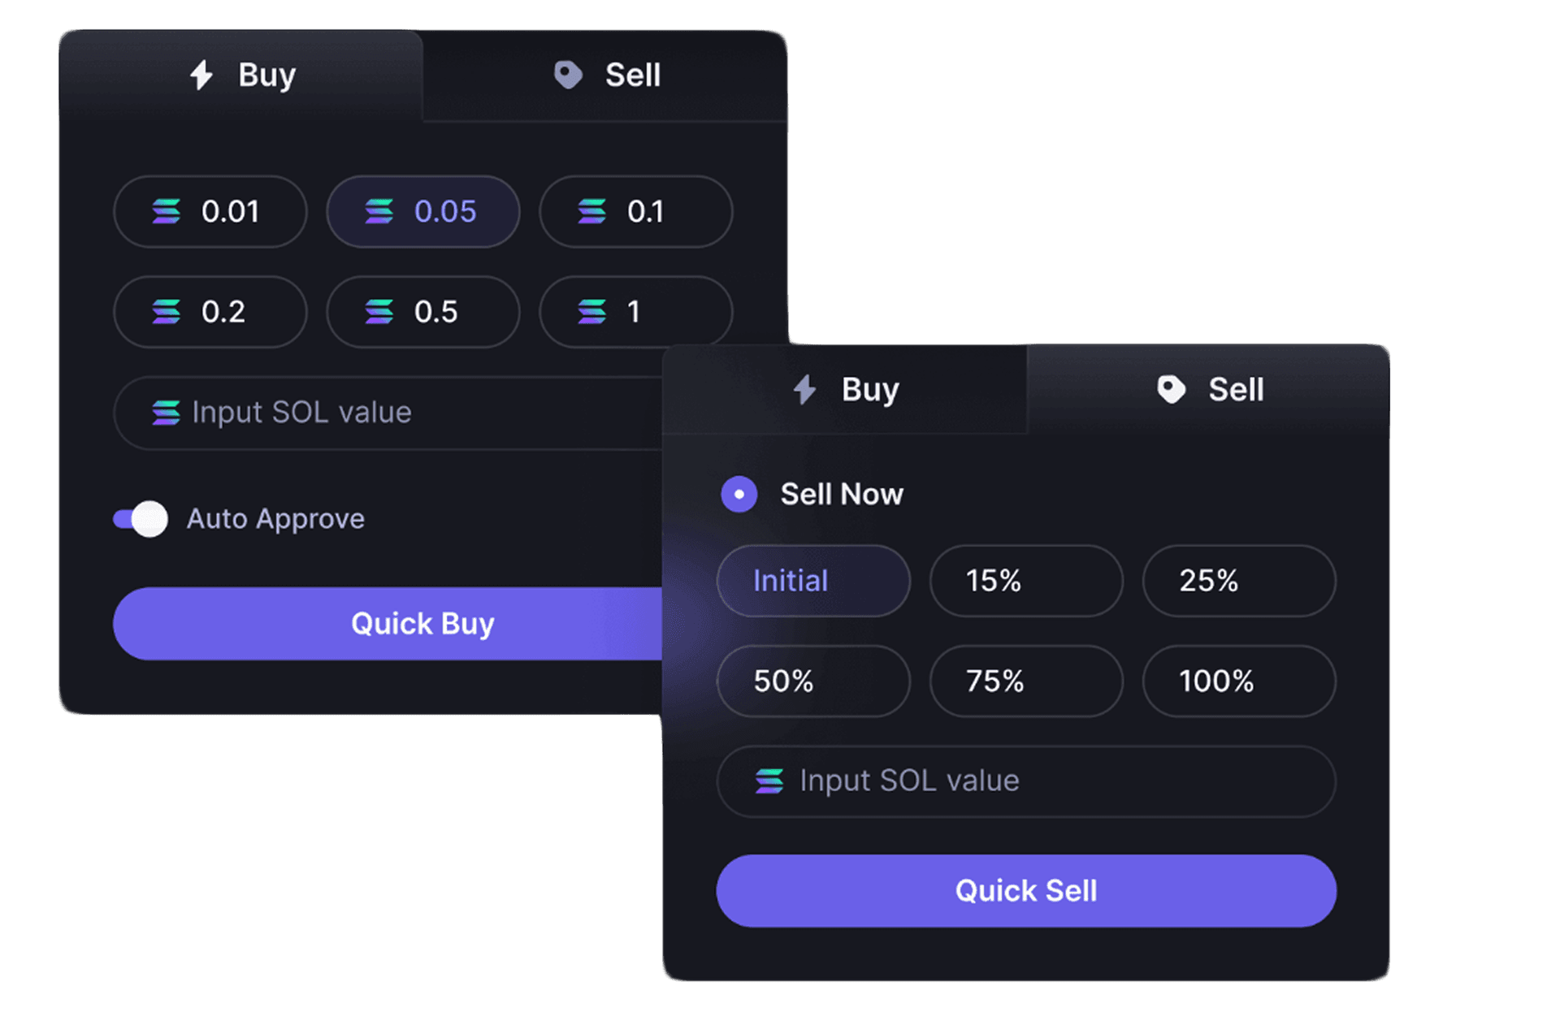This screenshot has width=1560, height=1021.
Task: Choose the 0.05 SOL preset amount
Action: click(x=423, y=211)
